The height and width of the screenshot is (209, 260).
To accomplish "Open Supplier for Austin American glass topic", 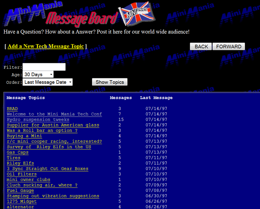I will click(53, 125).
